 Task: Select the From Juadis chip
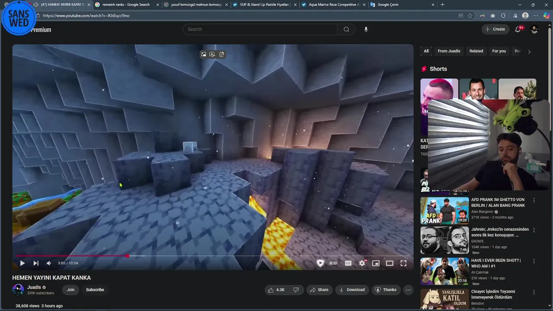[x=449, y=51]
